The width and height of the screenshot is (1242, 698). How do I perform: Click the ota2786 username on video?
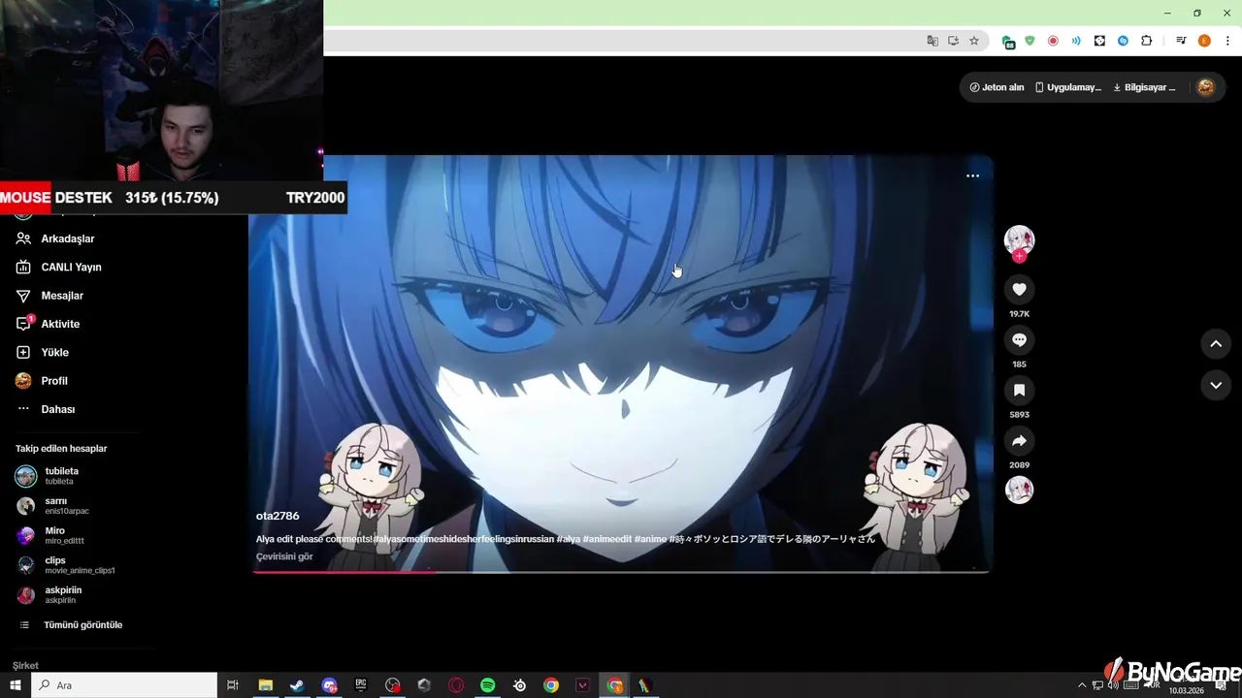[278, 516]
